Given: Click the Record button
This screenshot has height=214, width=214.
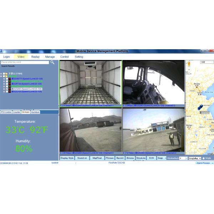Looking at the screenshot, I should [120, 158].
